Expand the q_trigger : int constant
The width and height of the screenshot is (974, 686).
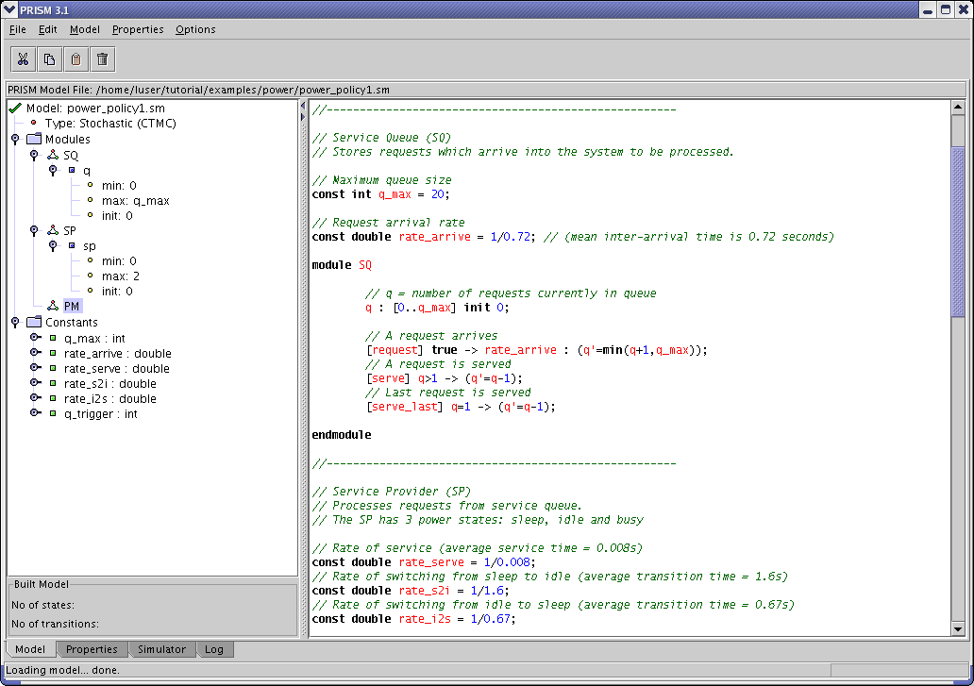tap(36, 413)
